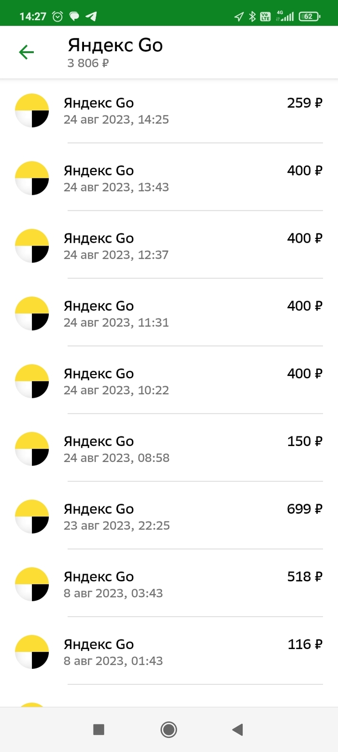This screenshot has width=338, height=752.
Task: Open the 24 авг 11:31 transaction
Action: [169, 314]
